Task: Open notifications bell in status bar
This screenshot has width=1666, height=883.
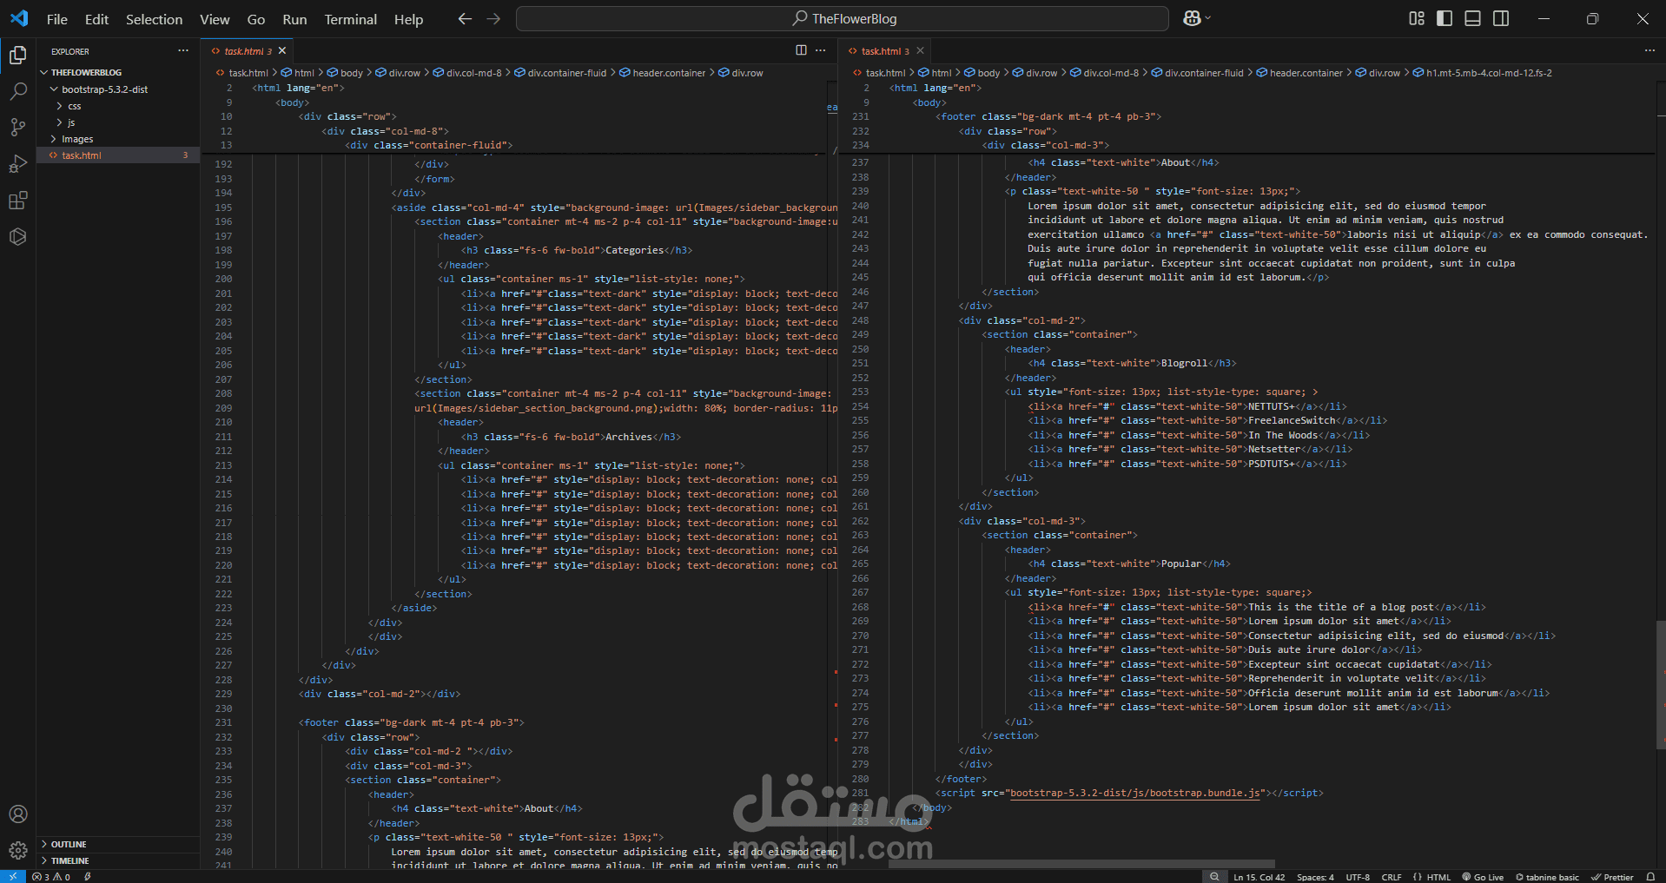Action: (x=1650, y=877)
